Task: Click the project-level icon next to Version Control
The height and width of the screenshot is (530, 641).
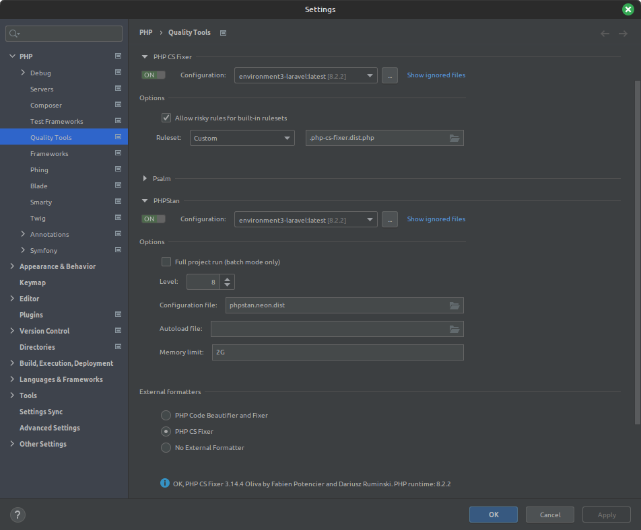Action: point(118,330)
